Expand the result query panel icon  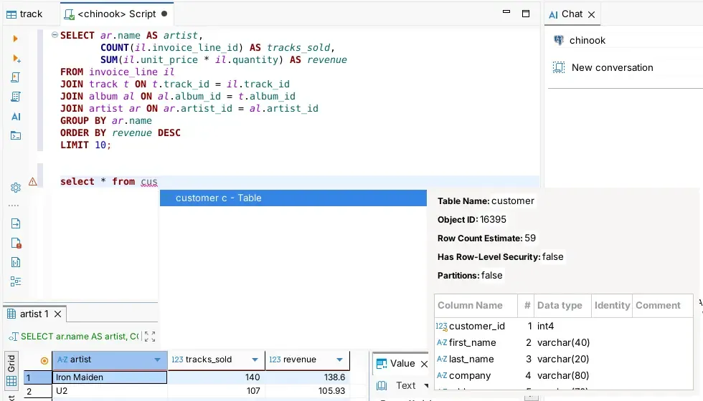tap(150, 337)
